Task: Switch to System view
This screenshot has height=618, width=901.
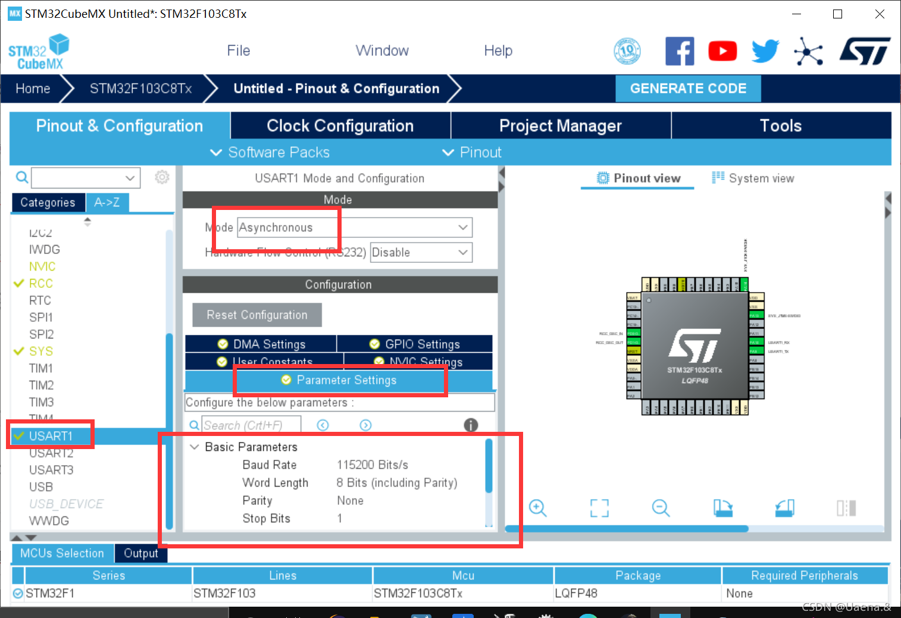Action: pos(753,178)
